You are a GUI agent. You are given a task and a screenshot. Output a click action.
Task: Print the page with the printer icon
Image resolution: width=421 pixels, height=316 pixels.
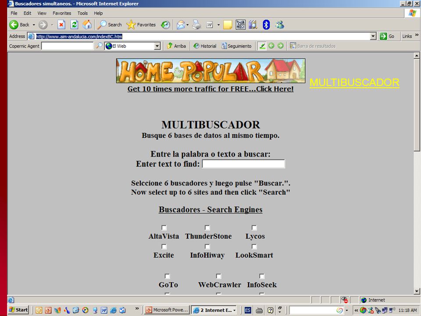click(x=197, y=25)
